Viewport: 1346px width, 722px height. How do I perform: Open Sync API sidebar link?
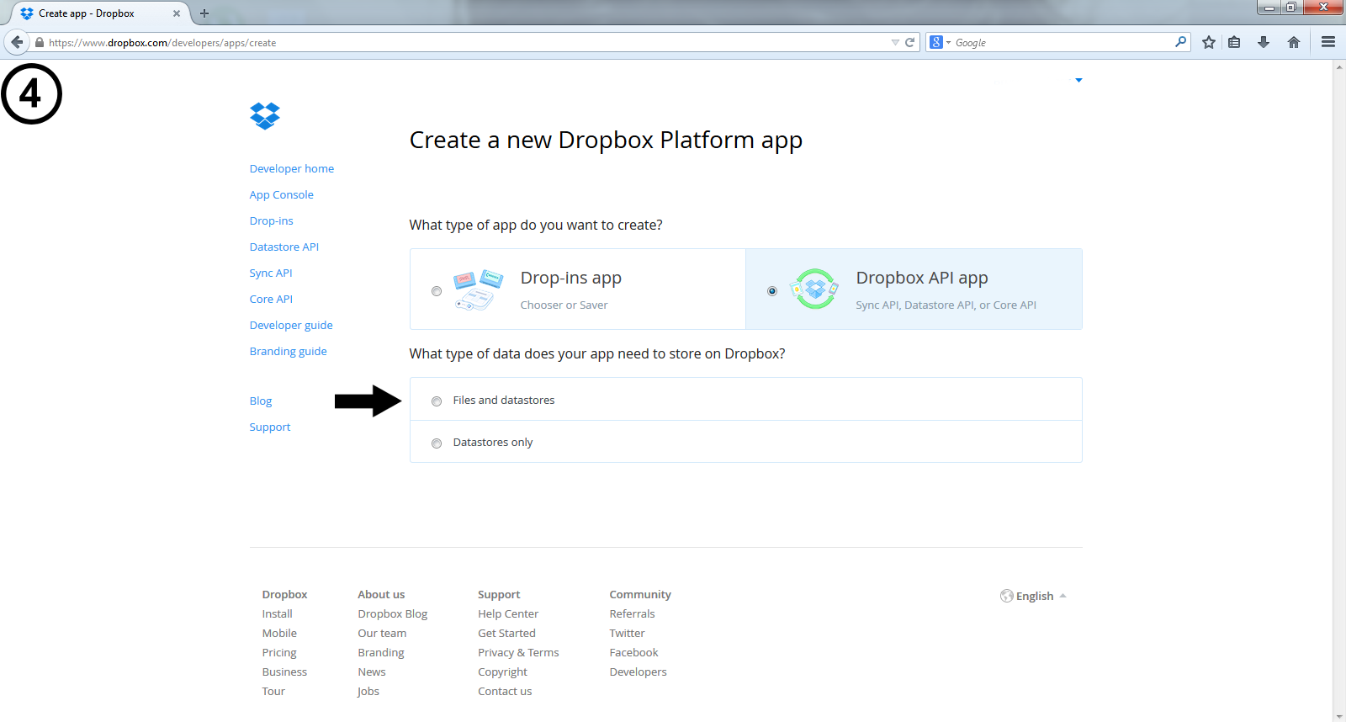point(271,273)
